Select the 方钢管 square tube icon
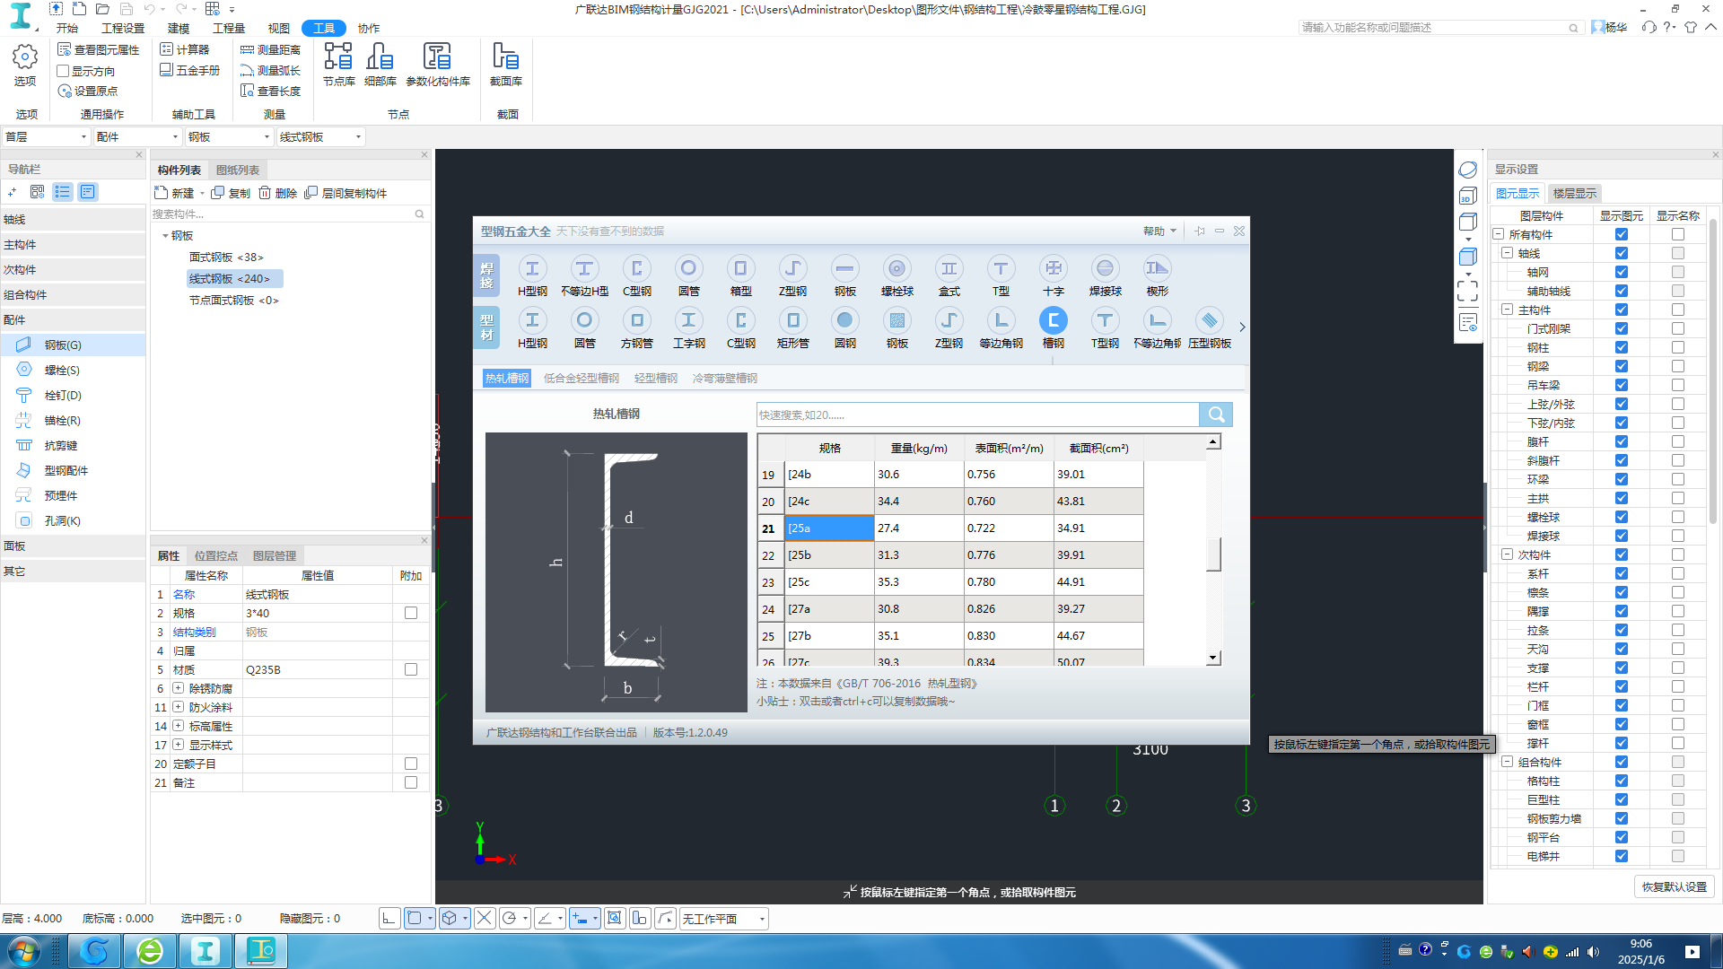The height and width of the screenshot is (969, 1723). click(636, 327)
